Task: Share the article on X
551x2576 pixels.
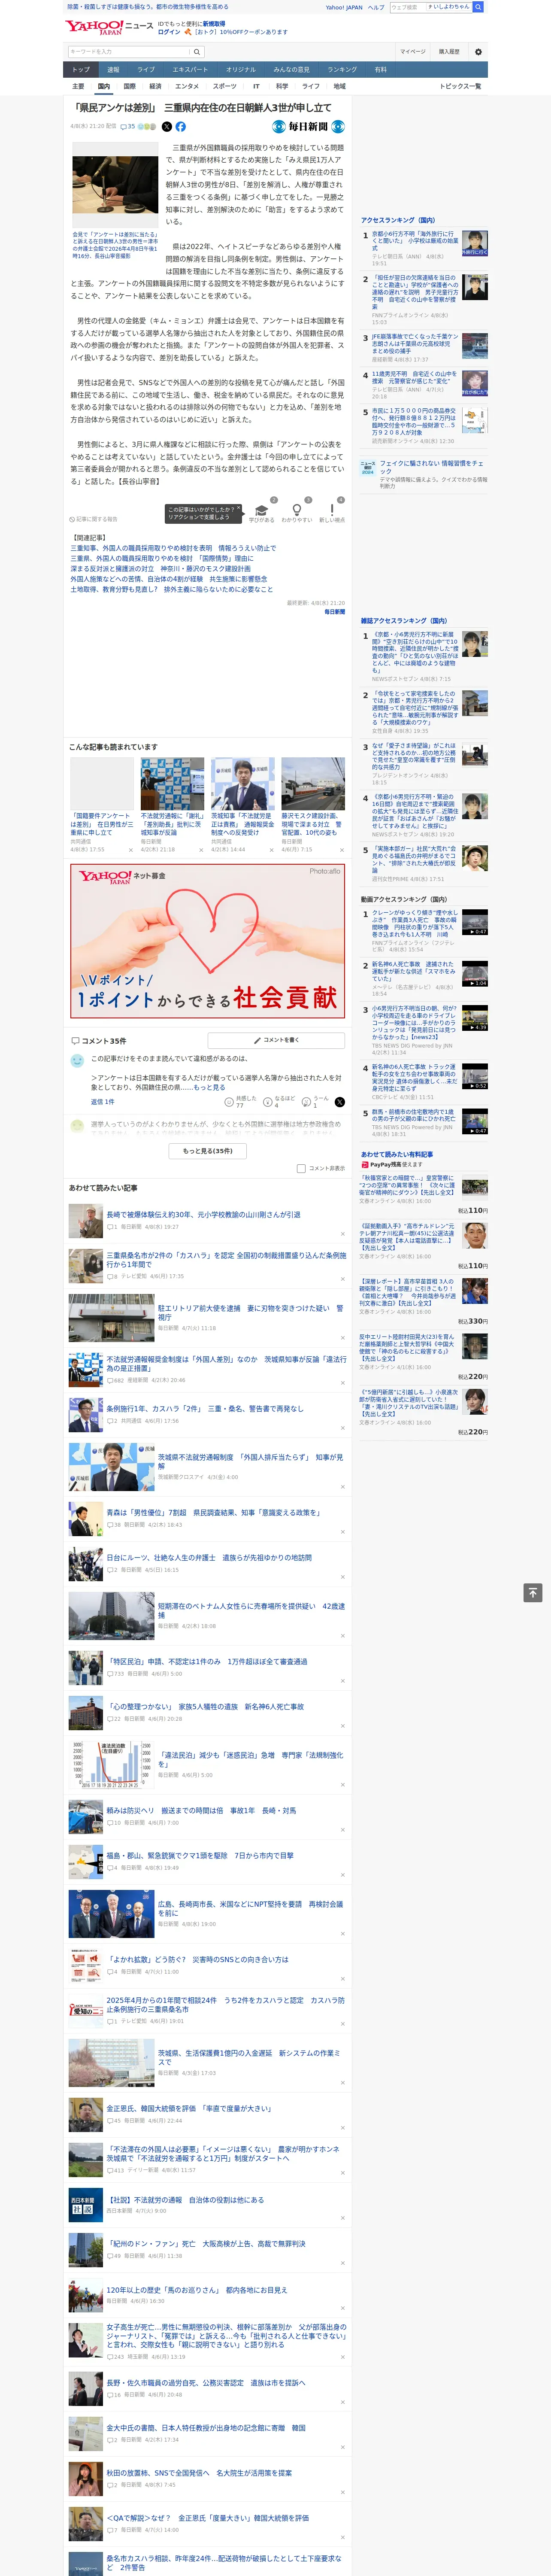Action: pos(167,127)
